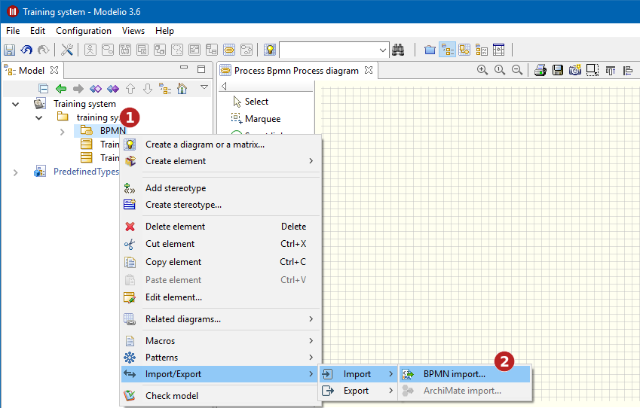The image size is (640, 408).
Task: Click the Save project toolbar icon
Action: coord(9,50)
